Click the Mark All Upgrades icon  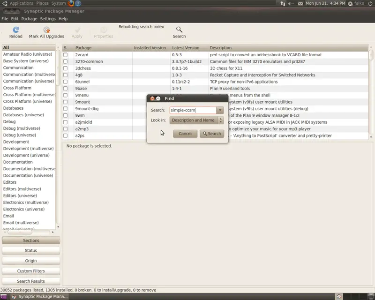pyautogui.click(x=46, y=30)
